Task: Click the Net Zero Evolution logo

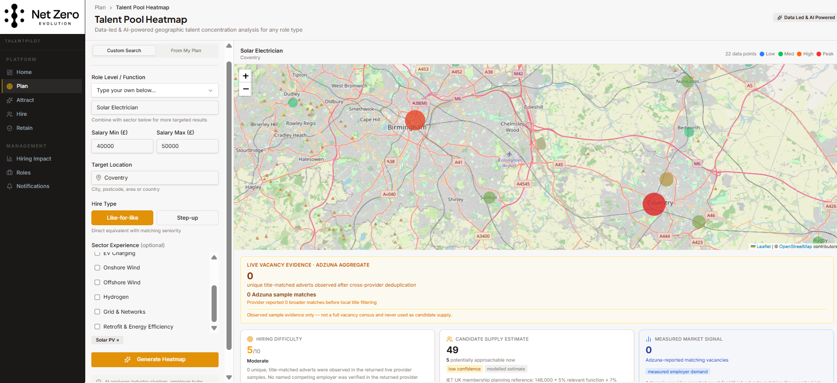Action: (42, 16)
